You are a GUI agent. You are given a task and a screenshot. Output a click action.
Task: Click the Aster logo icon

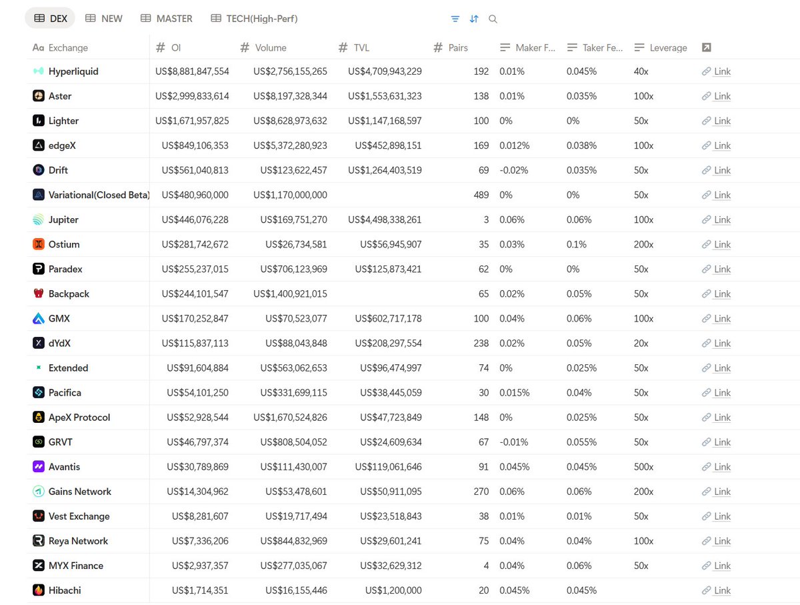click(39, 96)
